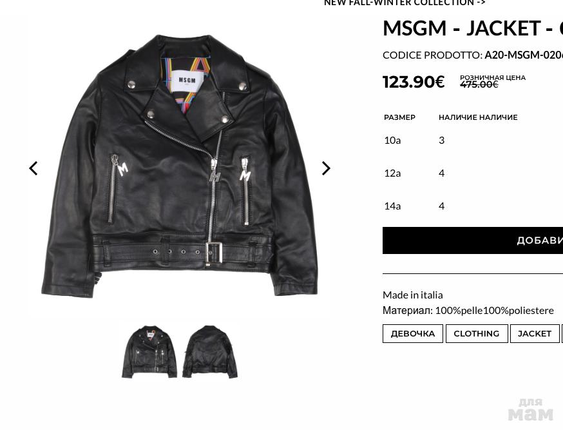The height and width of the screenshot is (430, 563).
Task: Select front view jacket thumbnail
Action: click(149, 352)
